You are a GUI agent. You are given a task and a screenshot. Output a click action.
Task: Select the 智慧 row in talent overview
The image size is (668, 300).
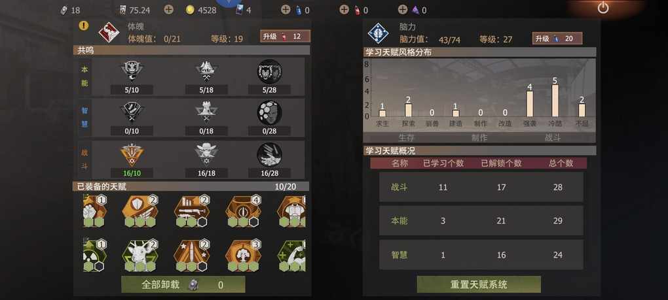pyautogui.click(x=481, y=254)
